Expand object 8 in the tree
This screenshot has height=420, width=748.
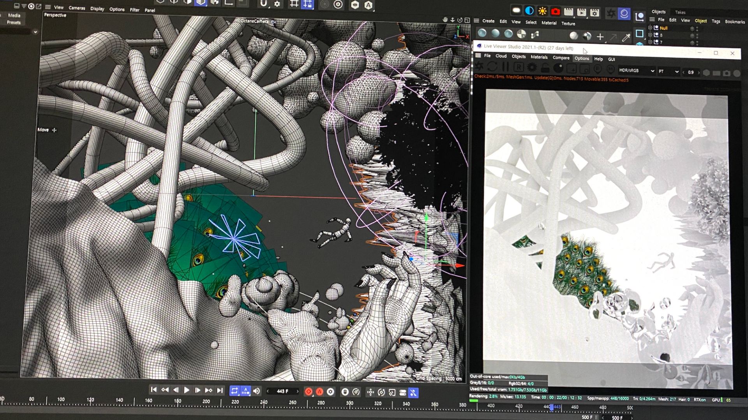point(650,35)
